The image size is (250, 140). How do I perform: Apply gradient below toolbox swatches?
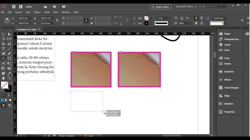pyautogui.click(x=6, y=100)
